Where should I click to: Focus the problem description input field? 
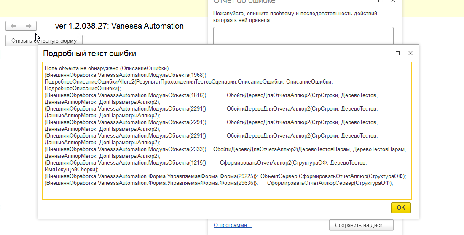303,36
